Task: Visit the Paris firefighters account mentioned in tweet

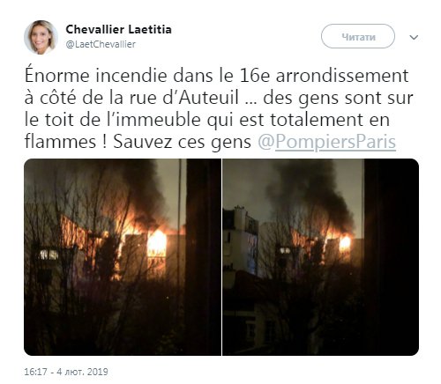Action: (x=327, y=142)
